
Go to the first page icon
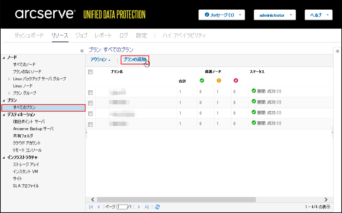[x=91, y=207]
